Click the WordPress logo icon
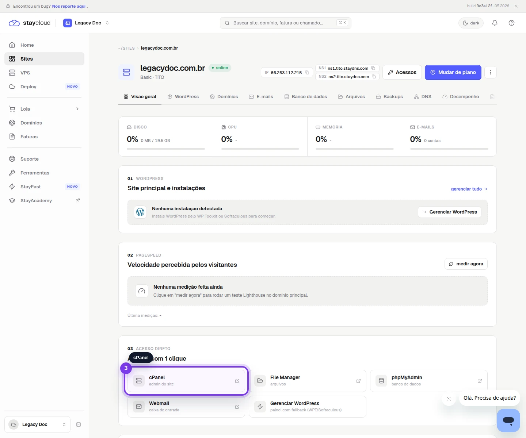Viewport: 526px width, 438px height. tap(140, 212)
